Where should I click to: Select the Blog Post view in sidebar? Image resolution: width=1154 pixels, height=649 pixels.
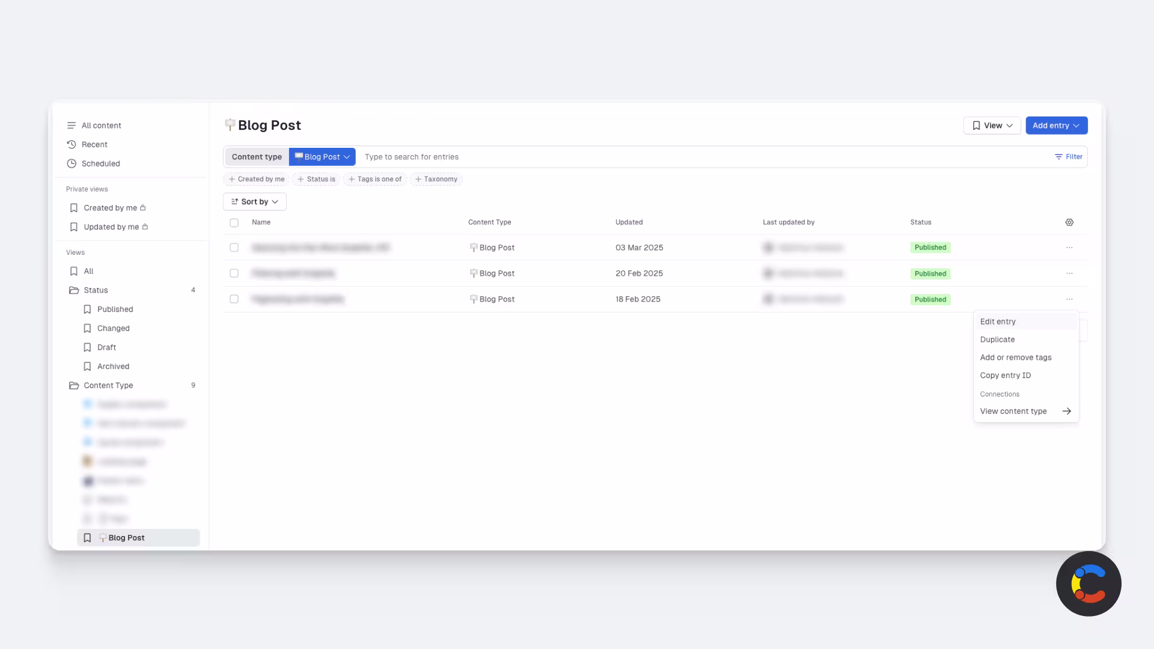[138, 538]
